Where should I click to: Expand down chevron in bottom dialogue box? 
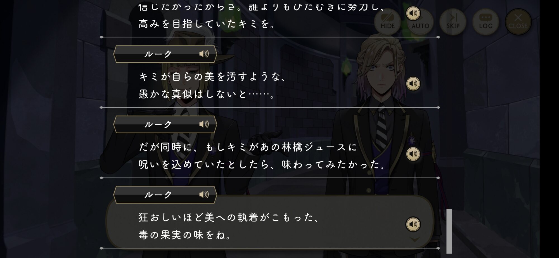pos(415,240)
